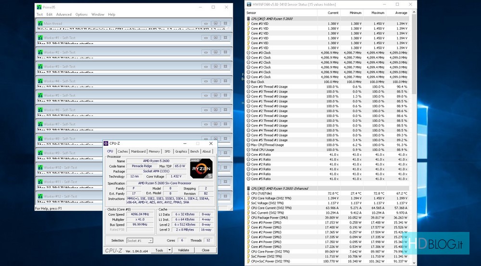
Task: Switch to the Mainboard tab in CPU-Z
Action: click(138, 151)
